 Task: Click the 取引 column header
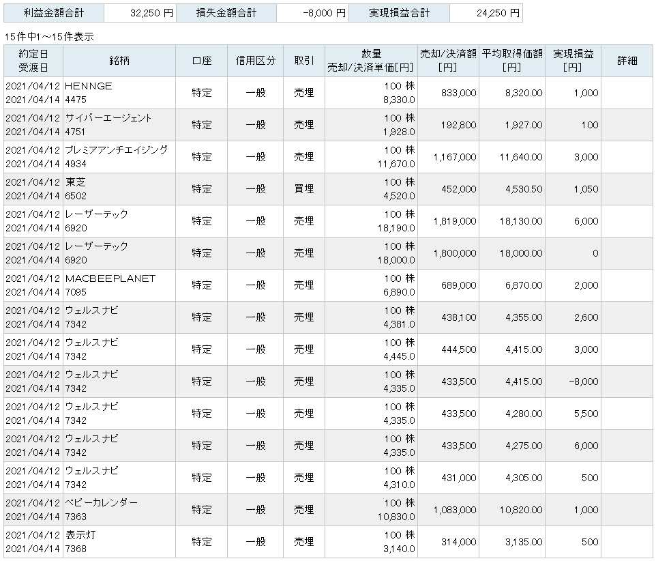click(303, 61)
